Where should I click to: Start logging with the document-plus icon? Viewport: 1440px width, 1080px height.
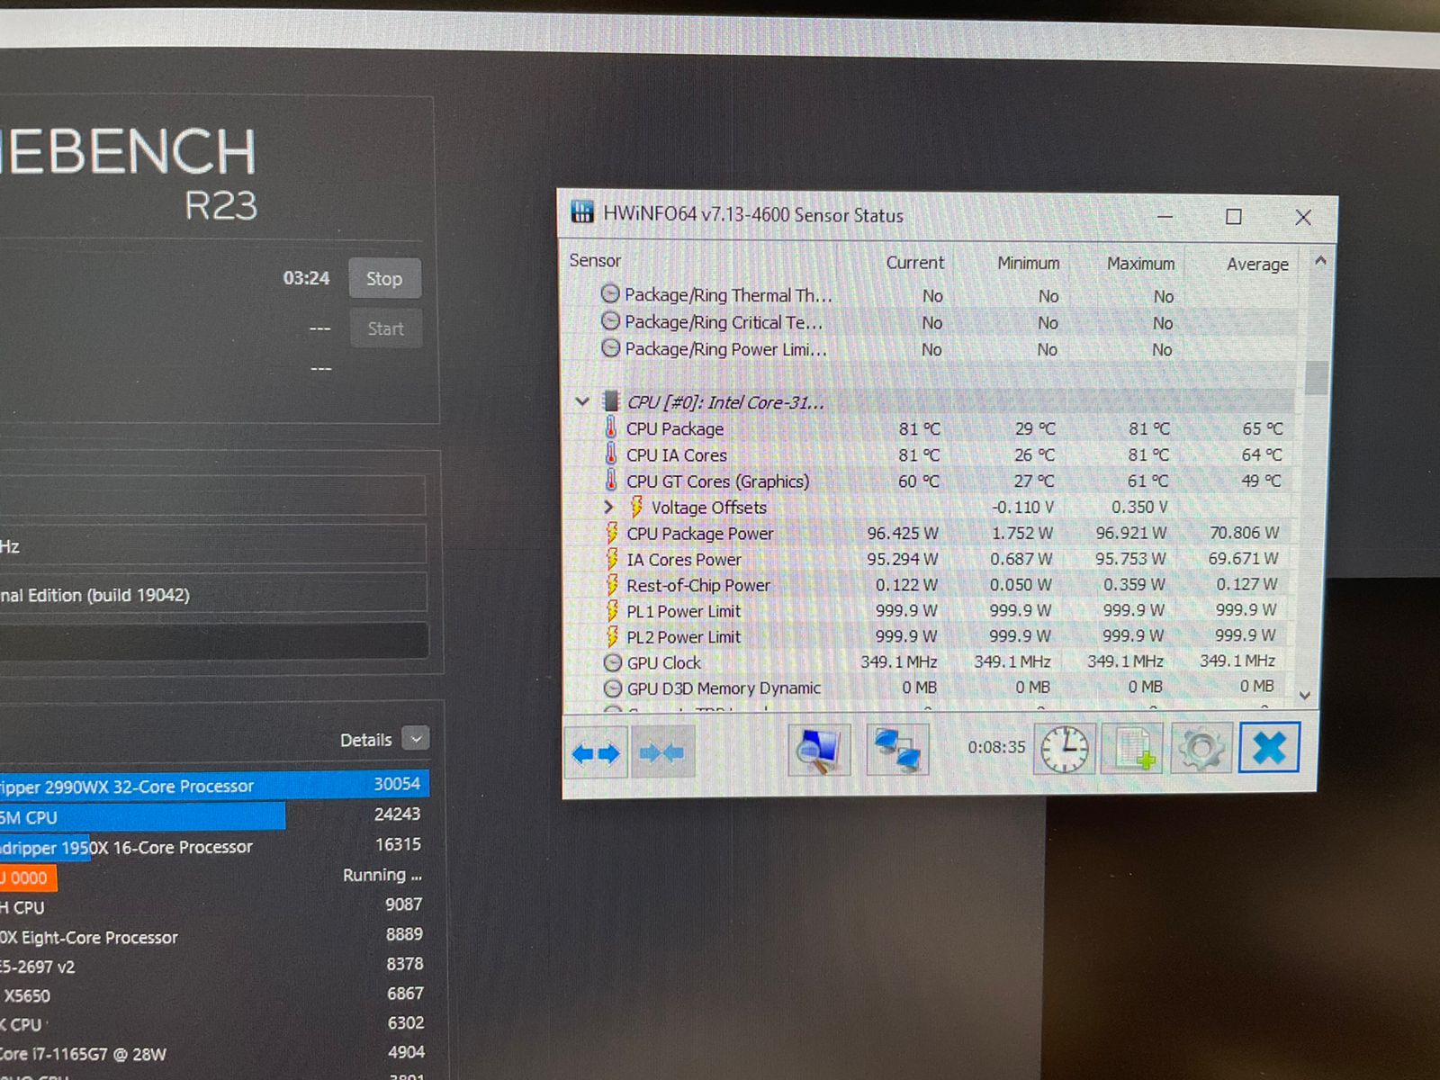click(1133, 749)
